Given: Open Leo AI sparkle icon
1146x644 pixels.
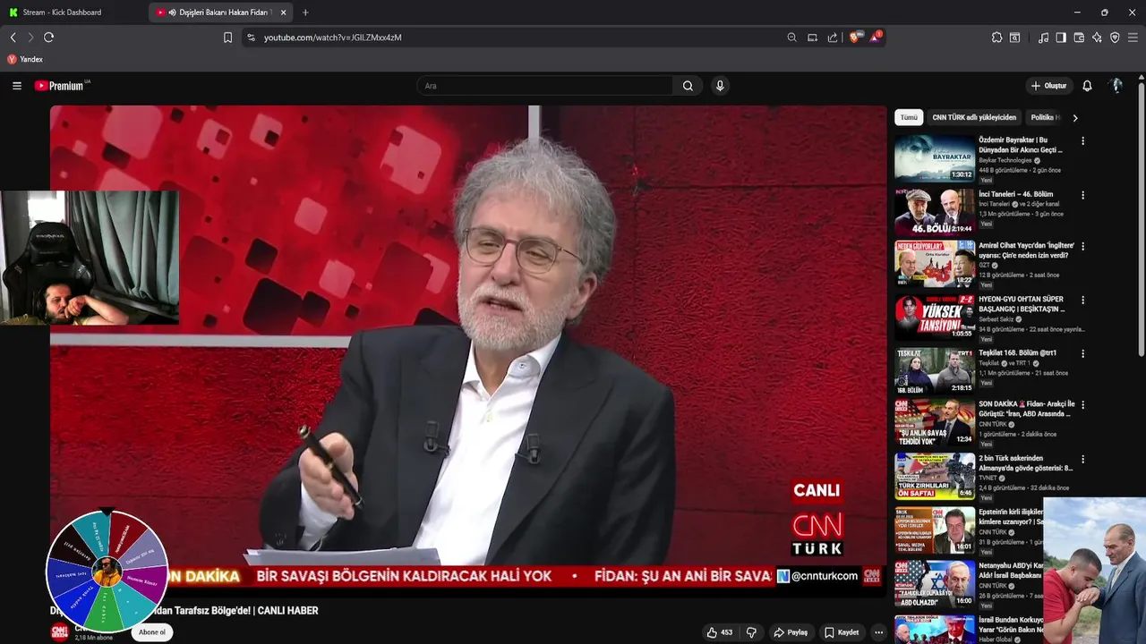Looking at the screenshot, I should [1097, 38].
